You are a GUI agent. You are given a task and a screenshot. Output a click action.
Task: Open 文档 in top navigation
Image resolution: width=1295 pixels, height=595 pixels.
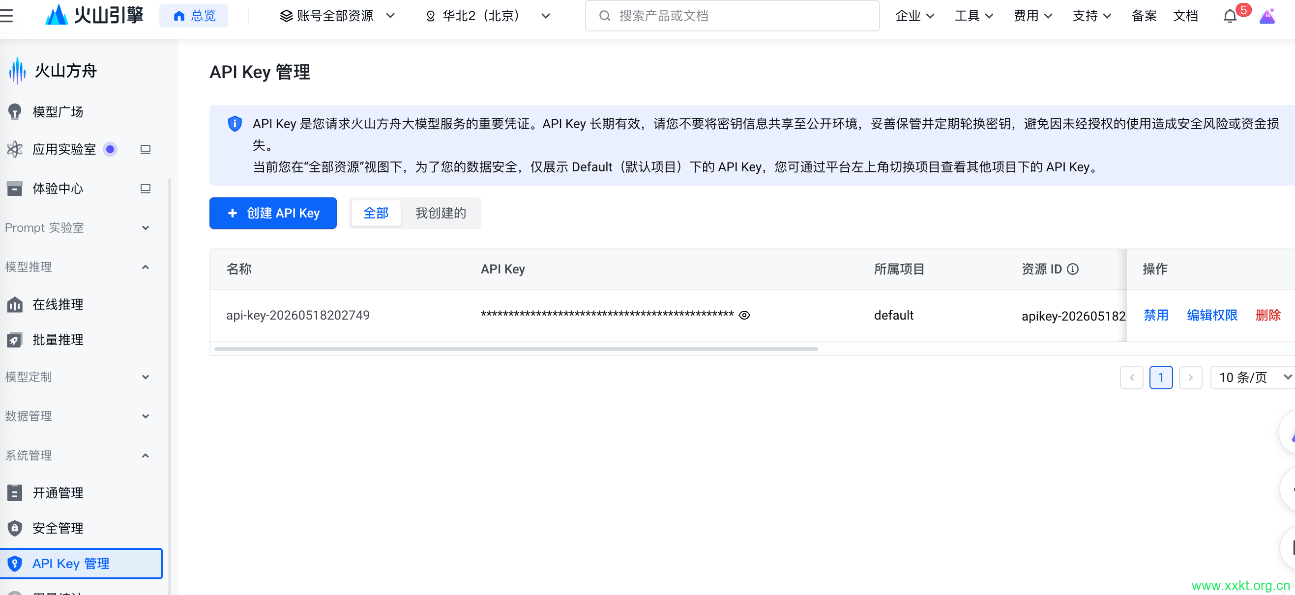pos(1185,16)
